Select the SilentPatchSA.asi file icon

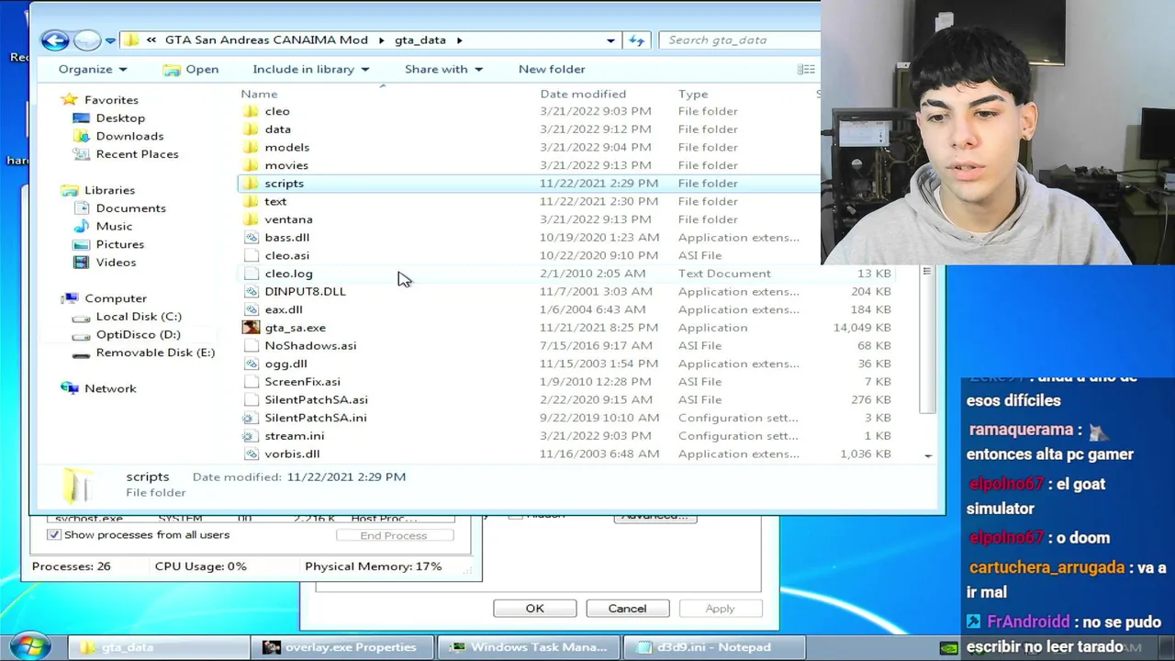click(x=252, y=399)
